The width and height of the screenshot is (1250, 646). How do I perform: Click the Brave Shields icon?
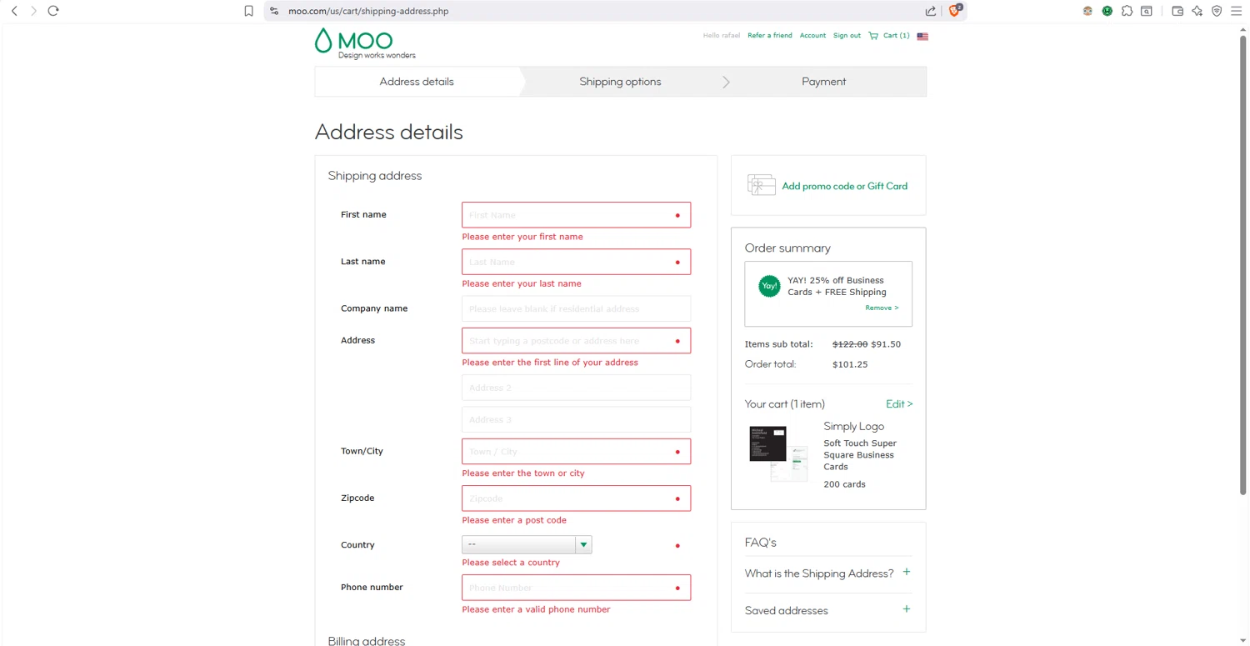[x=955, y=11]
